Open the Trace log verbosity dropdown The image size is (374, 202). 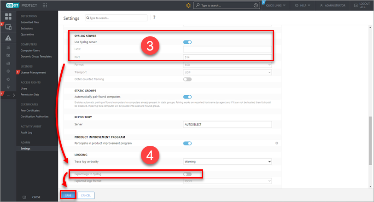click(228, 162)
